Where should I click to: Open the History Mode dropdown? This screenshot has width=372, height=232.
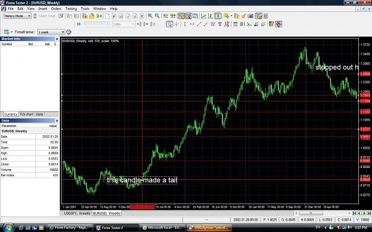(17, 16)
